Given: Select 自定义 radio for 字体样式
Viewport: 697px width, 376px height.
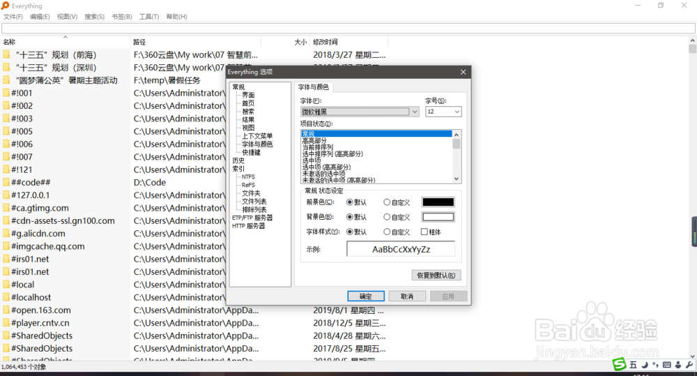Looking at the screenshot, I should tap(387, 232).
